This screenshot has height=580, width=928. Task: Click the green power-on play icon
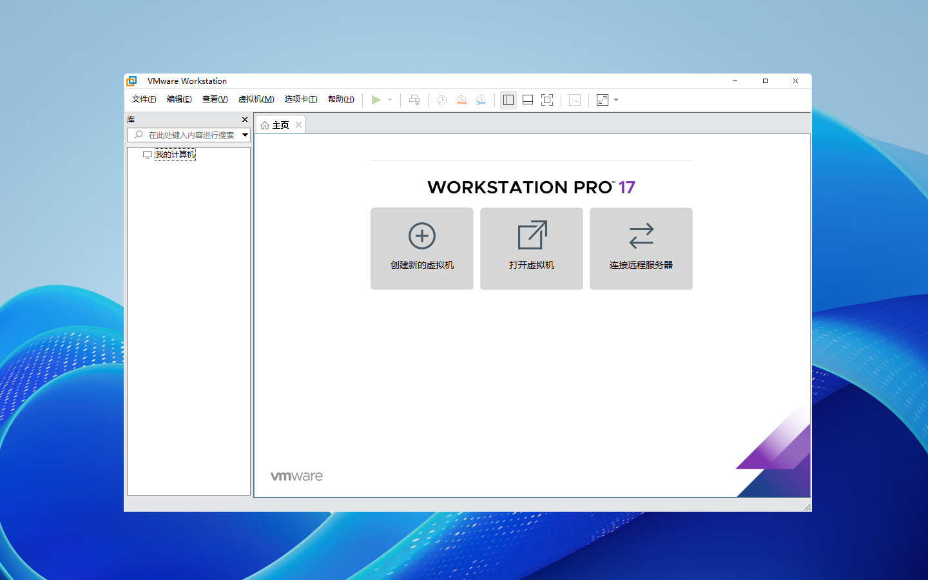coord(376,100)
